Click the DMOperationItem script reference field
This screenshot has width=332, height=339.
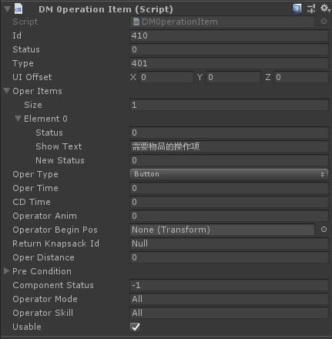click(x=222, y=22)
